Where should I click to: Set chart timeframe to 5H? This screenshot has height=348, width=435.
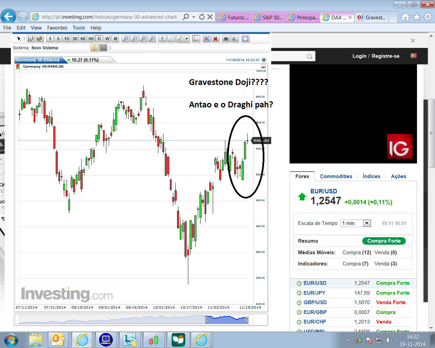[x=91, y=39]
